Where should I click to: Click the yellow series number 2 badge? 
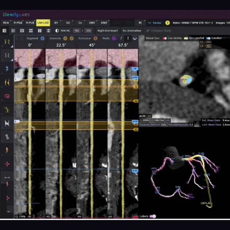pyautogui.click(x=168, y=23)
